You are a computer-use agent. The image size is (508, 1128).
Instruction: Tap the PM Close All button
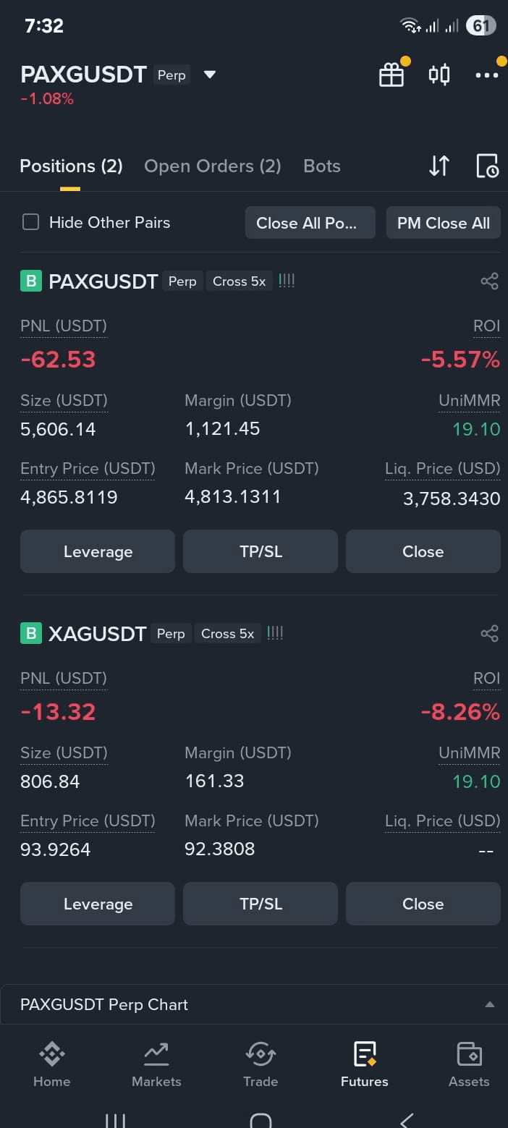click(444, 223)
